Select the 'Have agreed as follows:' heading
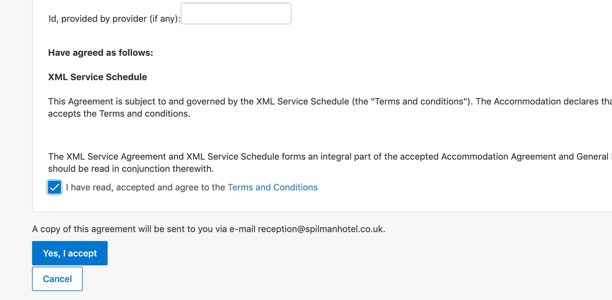The image size is (612, 300). [x=100, y=53]
